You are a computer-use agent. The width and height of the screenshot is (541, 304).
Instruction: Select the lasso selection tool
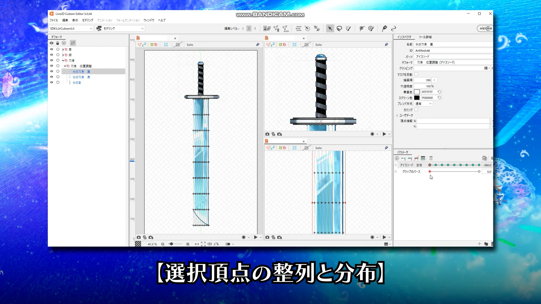point(339,28)
